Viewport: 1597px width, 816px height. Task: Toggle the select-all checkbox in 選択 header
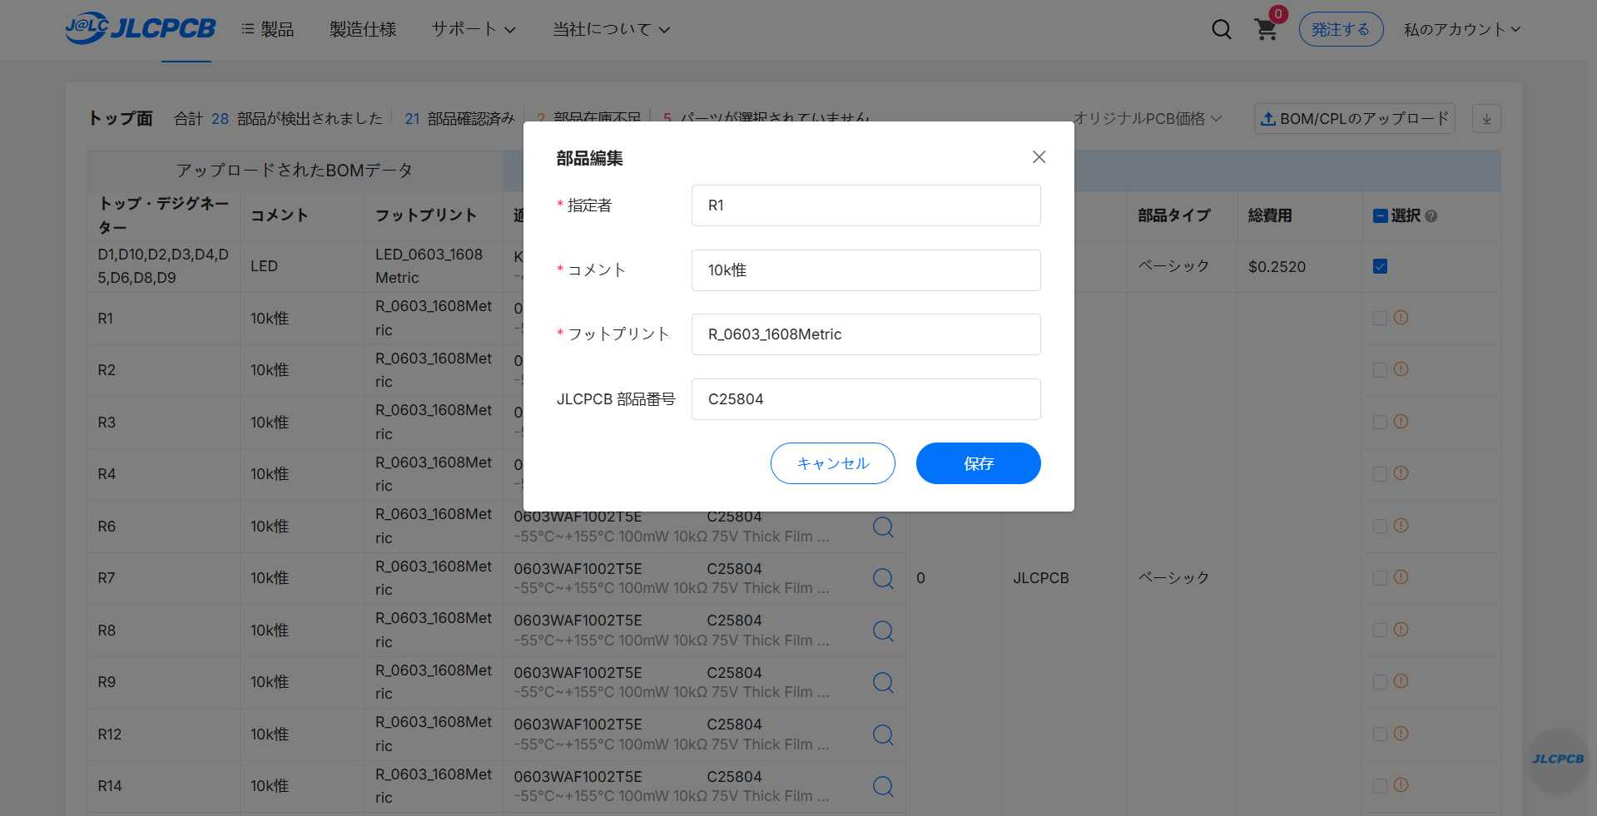click(x=1380, y=216)
